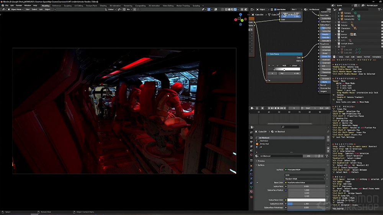This screenshot has height=215, width=383.
Task: Switch to the Compositing workspace tab
Action: click(x=140, y=6)
